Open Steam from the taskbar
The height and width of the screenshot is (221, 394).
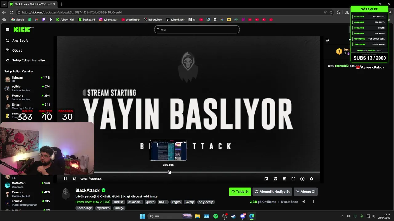234,216
